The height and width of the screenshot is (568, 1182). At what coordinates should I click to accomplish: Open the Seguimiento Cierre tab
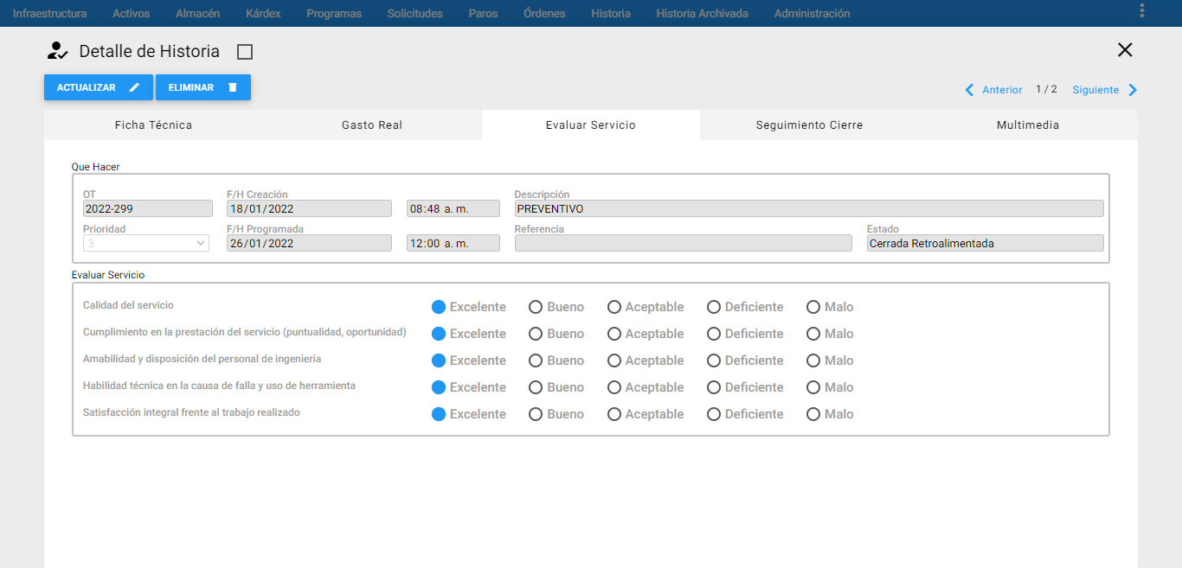tap(809, 125)
